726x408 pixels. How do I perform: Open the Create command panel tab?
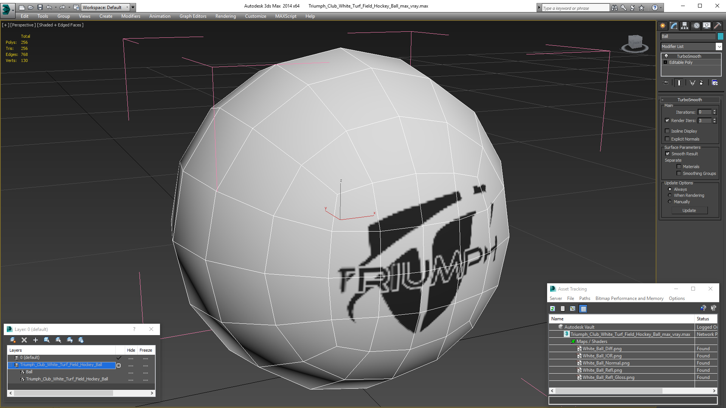[663, 26]
